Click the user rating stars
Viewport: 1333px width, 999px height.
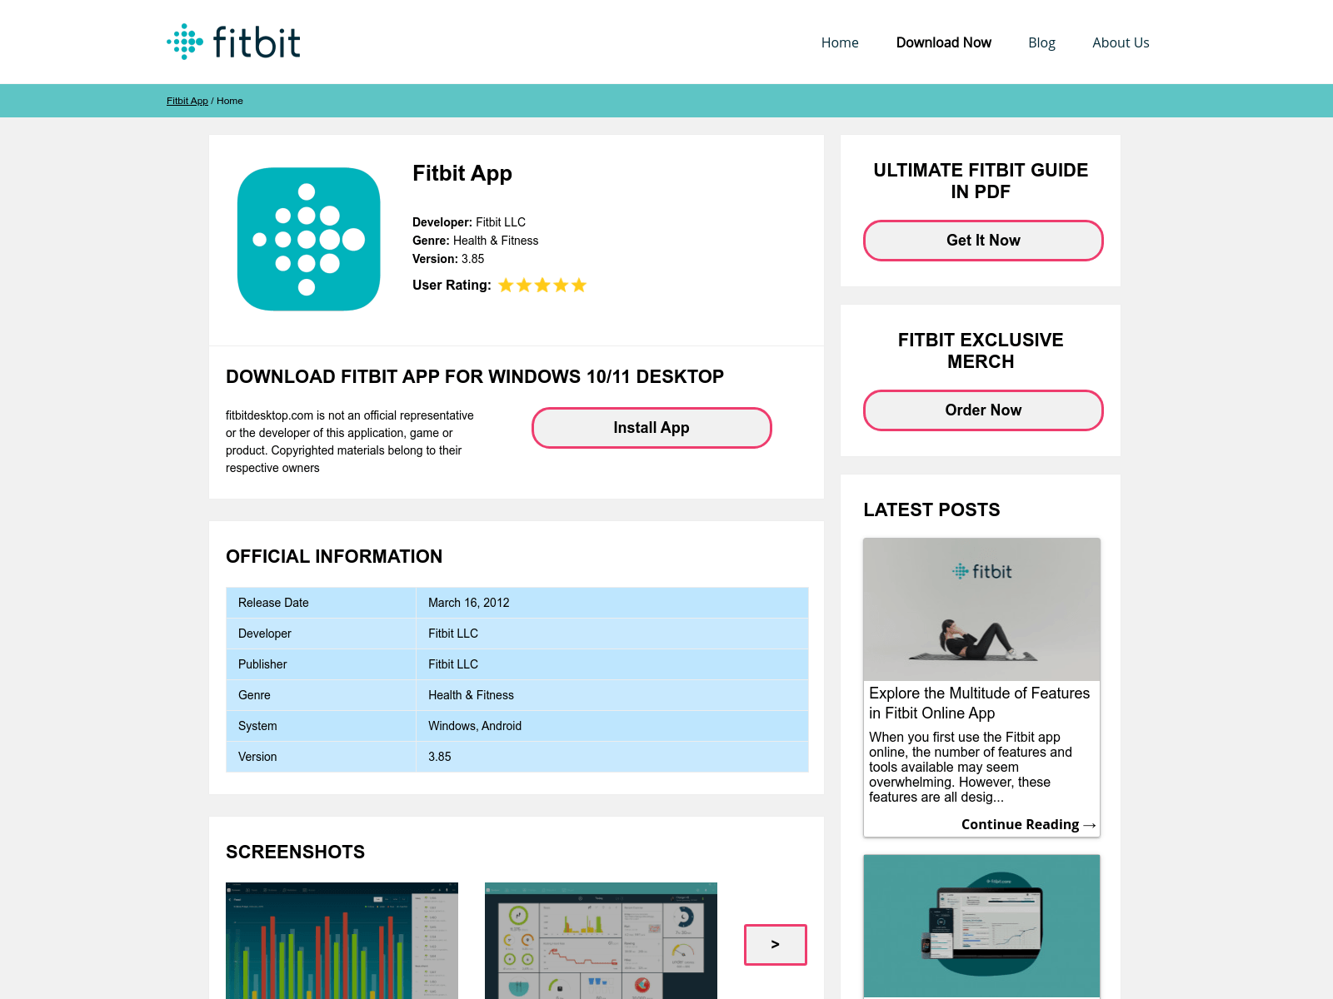(x=542, y=286)
